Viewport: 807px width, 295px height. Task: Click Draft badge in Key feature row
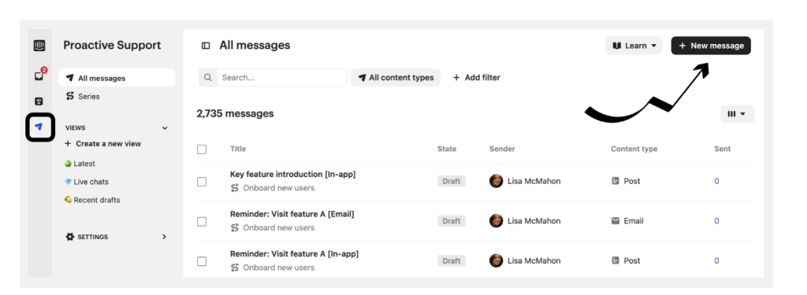[x=452, y=181]
